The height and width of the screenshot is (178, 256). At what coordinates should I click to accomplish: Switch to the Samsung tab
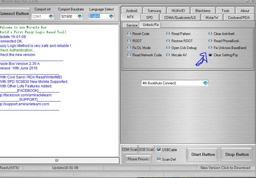pos(154,10)
